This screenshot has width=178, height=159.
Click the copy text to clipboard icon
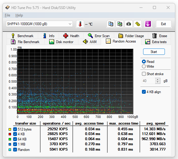pyautogui.click(x=111, y=24)
